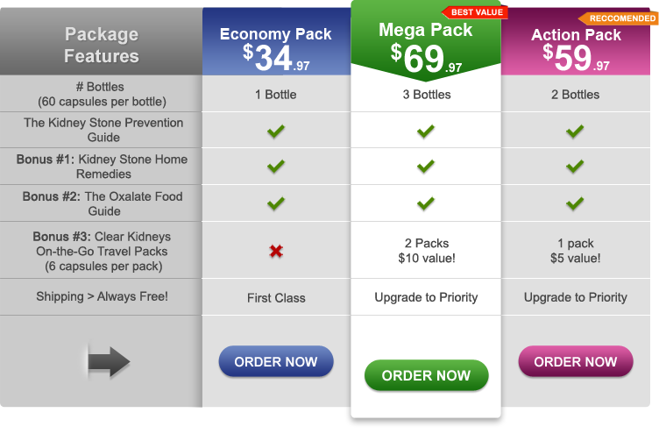Click Mega Pack checkmark for Prevention Guide

pos(426,131)
